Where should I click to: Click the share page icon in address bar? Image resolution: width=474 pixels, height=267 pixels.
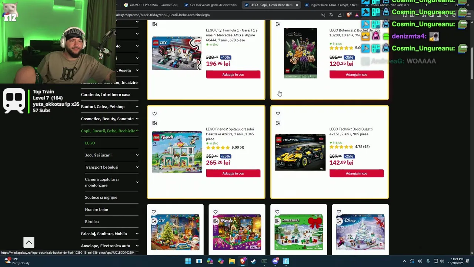(340, 15)
